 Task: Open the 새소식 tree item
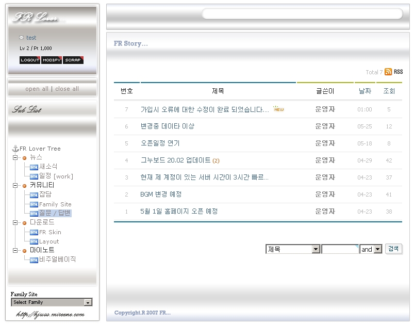pyautogui.click(x=48, y=167)
